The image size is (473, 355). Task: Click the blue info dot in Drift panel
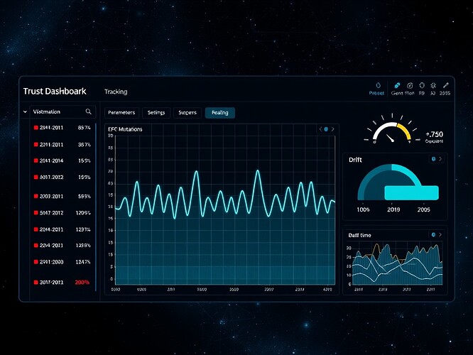tap(433, 159)
